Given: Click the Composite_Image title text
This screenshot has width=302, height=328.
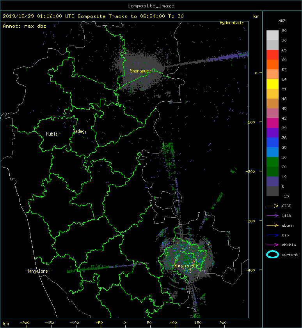Looking at the screenshot, I should point(151,6).
